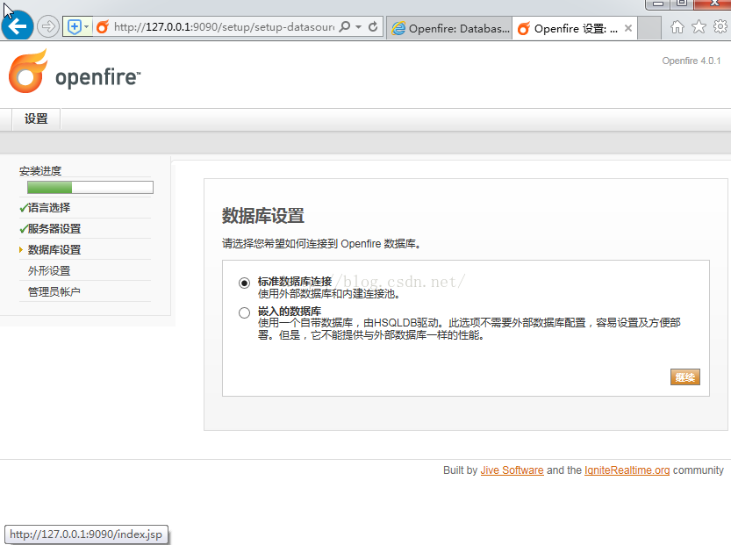Image resolution: width=731 pixels, height=545 pixels.
Task: Click the 安装进度 progress bar
Action: [x=90, y=188]
